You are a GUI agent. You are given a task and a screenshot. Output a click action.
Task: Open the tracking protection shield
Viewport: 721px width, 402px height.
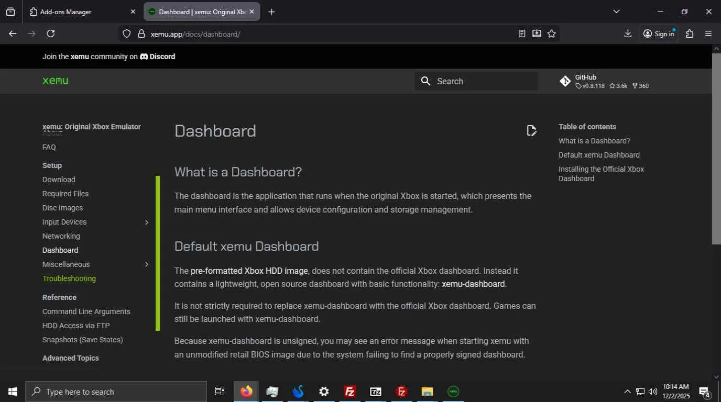coord(126,34)
